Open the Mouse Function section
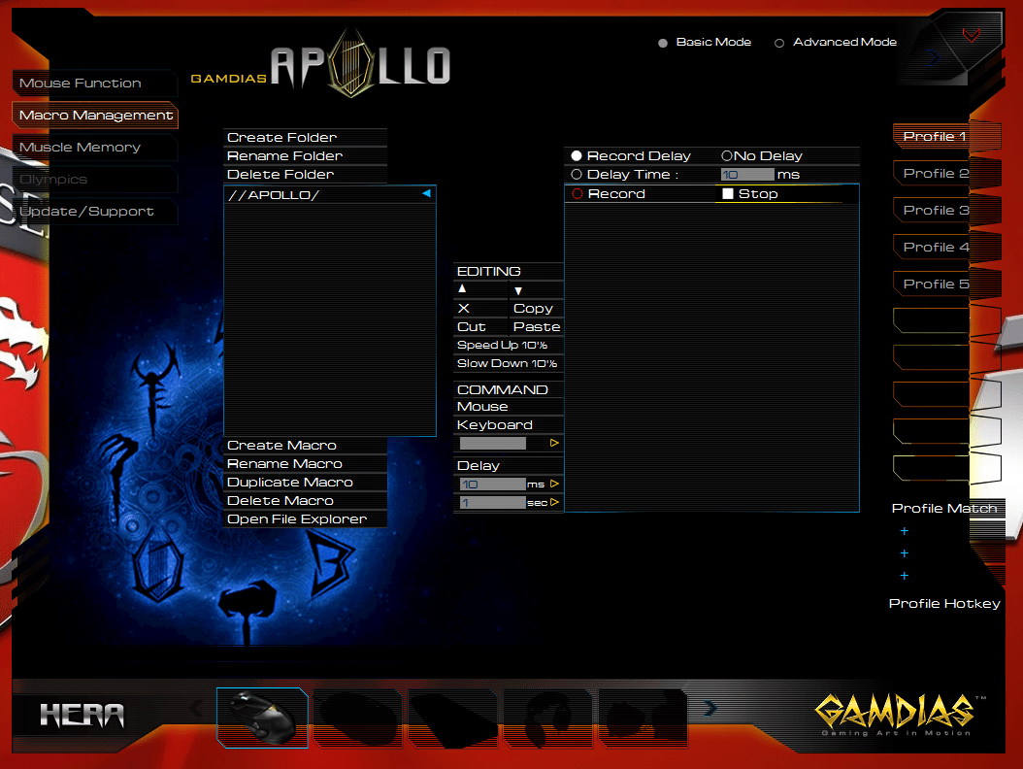1023x769 pixels. tap(81, 84)
